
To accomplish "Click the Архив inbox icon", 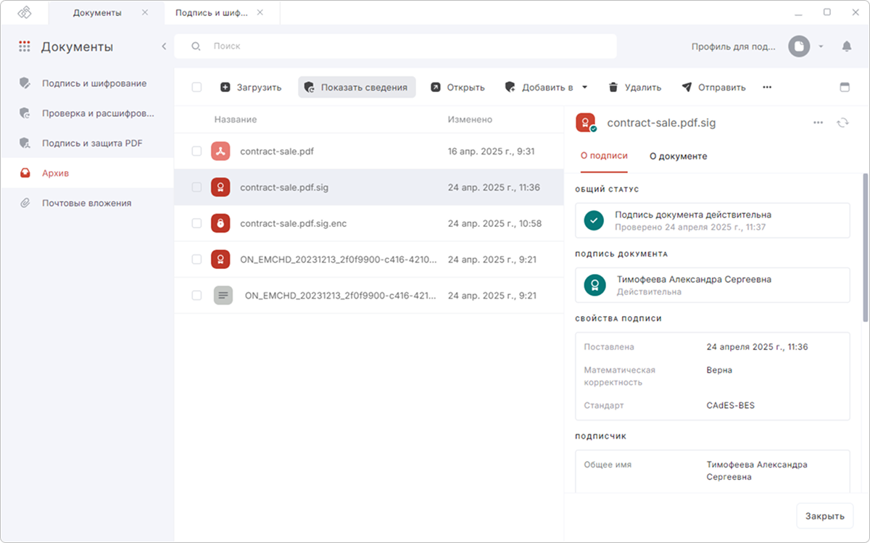I will tap(25, 173).
